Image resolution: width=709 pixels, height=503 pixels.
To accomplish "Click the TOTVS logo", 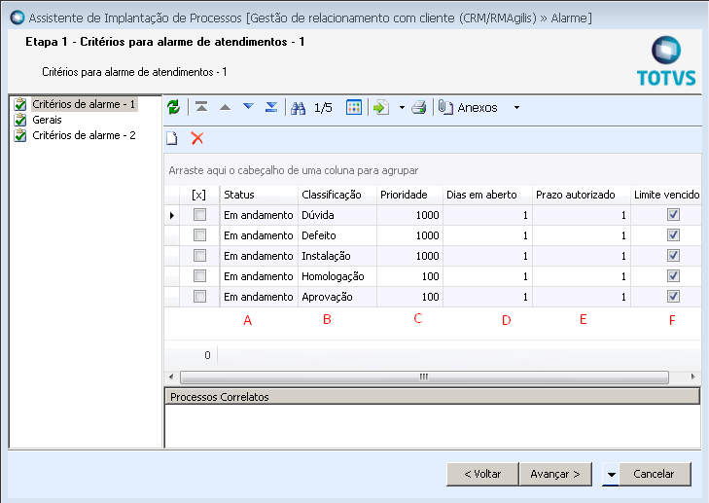I will click(666, 61).
